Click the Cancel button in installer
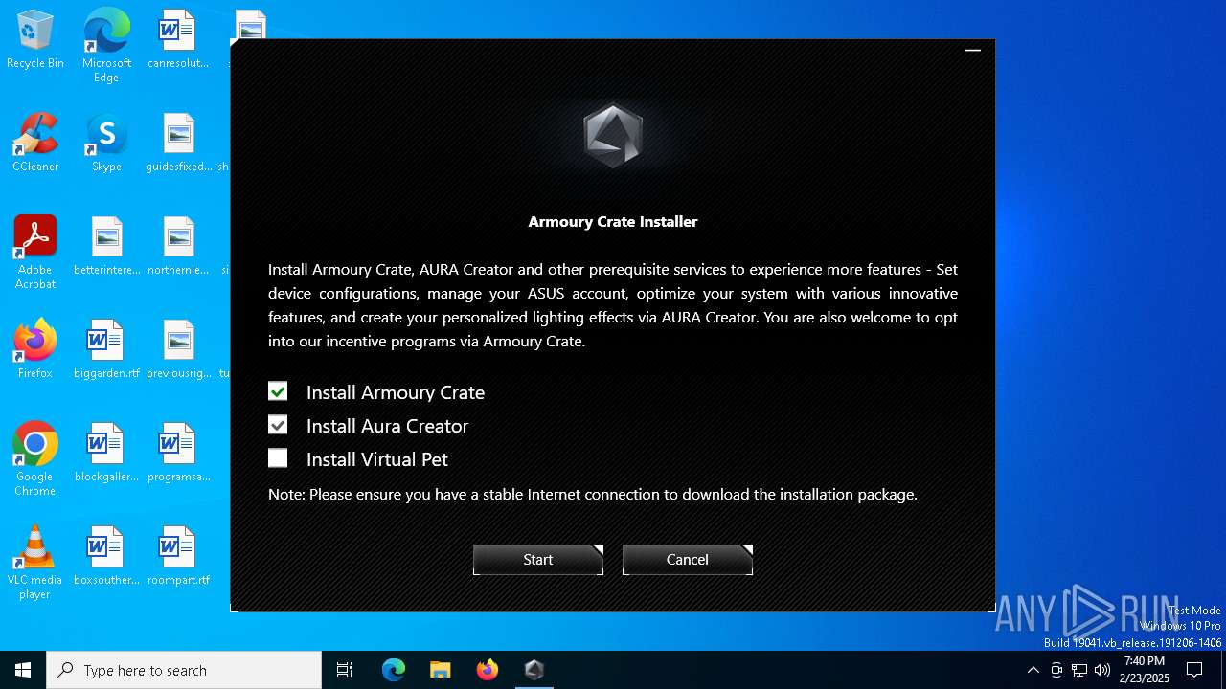Viewport: 1226px width, 689px height. [x=688, y=560]
